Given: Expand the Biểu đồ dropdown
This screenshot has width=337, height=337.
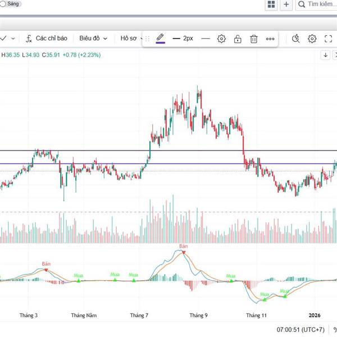Looking at the screenshot, I should pyautogui.click(x=93, y=38).
